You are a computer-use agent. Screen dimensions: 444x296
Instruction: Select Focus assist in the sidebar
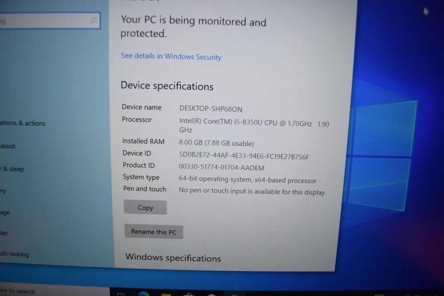[x=8, y=146]
